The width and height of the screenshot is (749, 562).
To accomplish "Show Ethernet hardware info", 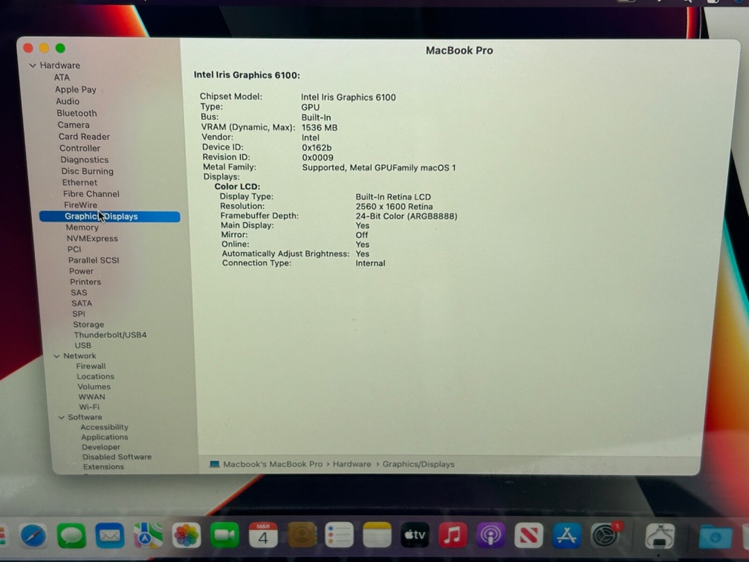I will 80,182.
